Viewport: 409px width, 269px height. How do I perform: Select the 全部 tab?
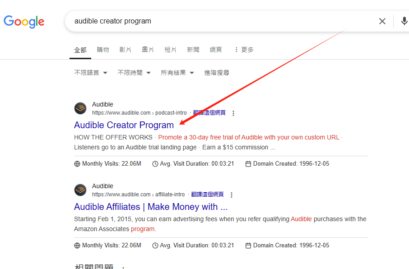click(x=80, y=50)
